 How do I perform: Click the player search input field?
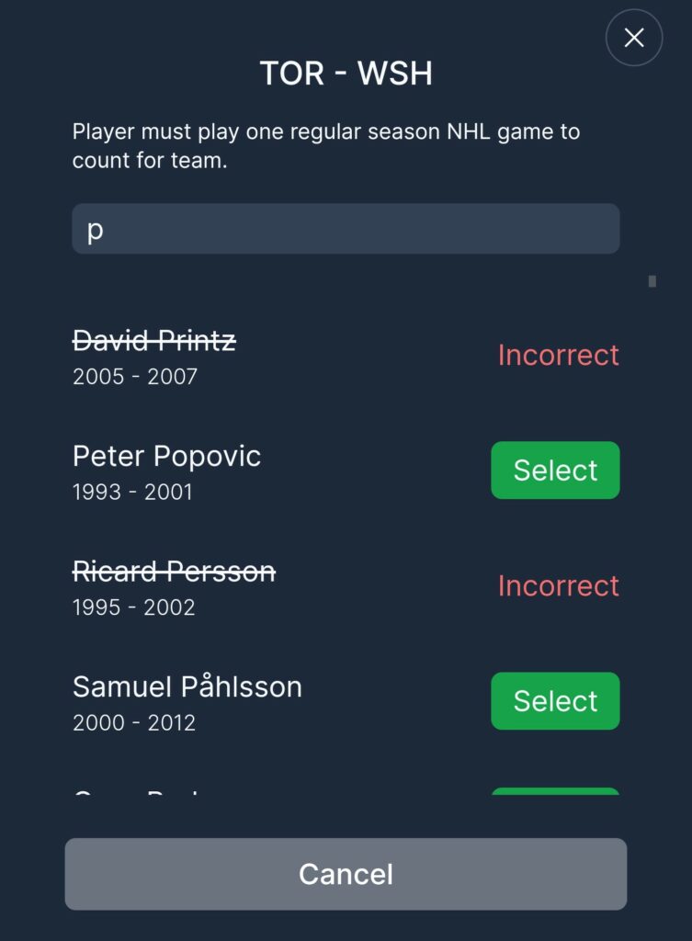(x=346, y=229)
